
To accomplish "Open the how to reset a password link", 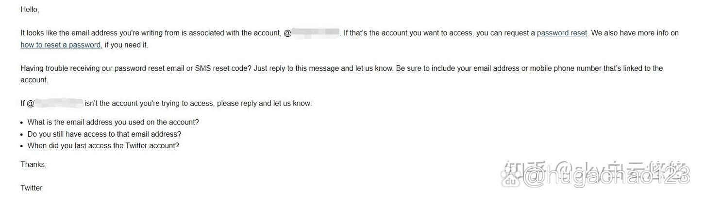I will pyautogui.click(x=61, y=45).
